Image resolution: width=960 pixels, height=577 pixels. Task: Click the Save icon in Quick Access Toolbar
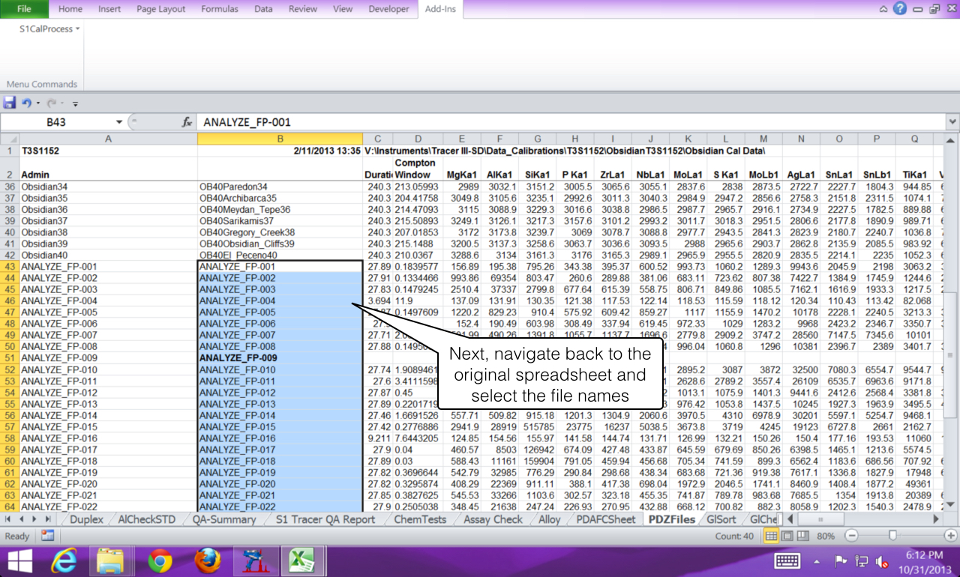coord(10,103)
